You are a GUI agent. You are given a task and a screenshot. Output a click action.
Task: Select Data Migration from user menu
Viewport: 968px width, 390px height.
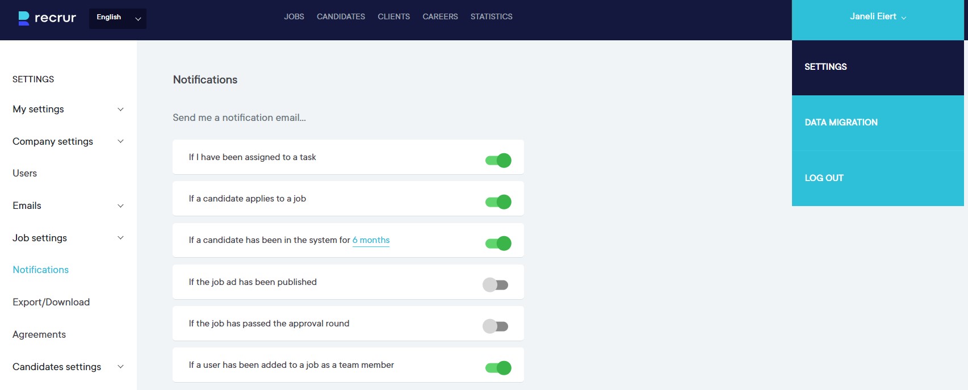(841, 123)
